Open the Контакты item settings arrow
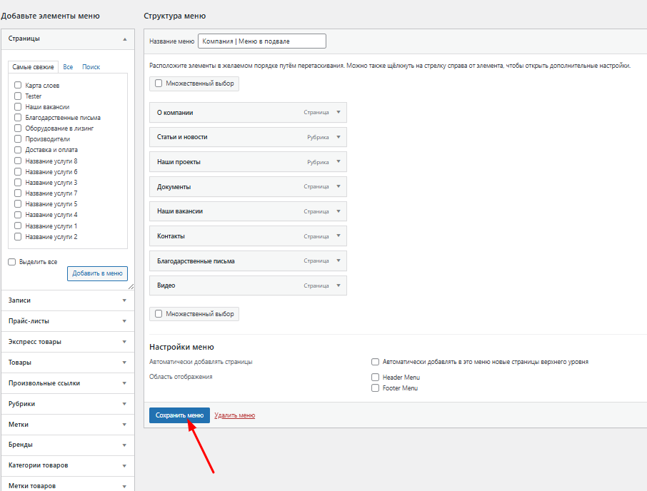The width and height of the screenshot is (647, 491). point(338,236)
